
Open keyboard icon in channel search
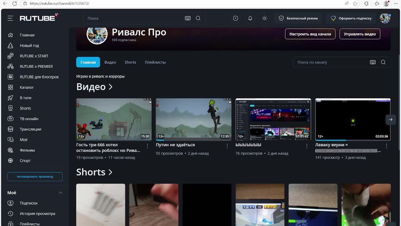pos(373,62)
